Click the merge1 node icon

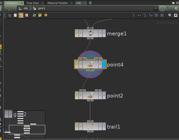point(90,33)
